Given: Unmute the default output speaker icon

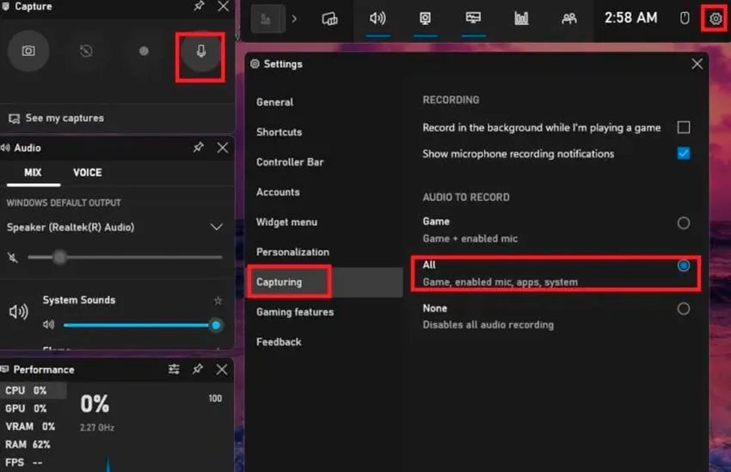Looking at the screenshot, I should pyautogui.click(x=13, y=257).
